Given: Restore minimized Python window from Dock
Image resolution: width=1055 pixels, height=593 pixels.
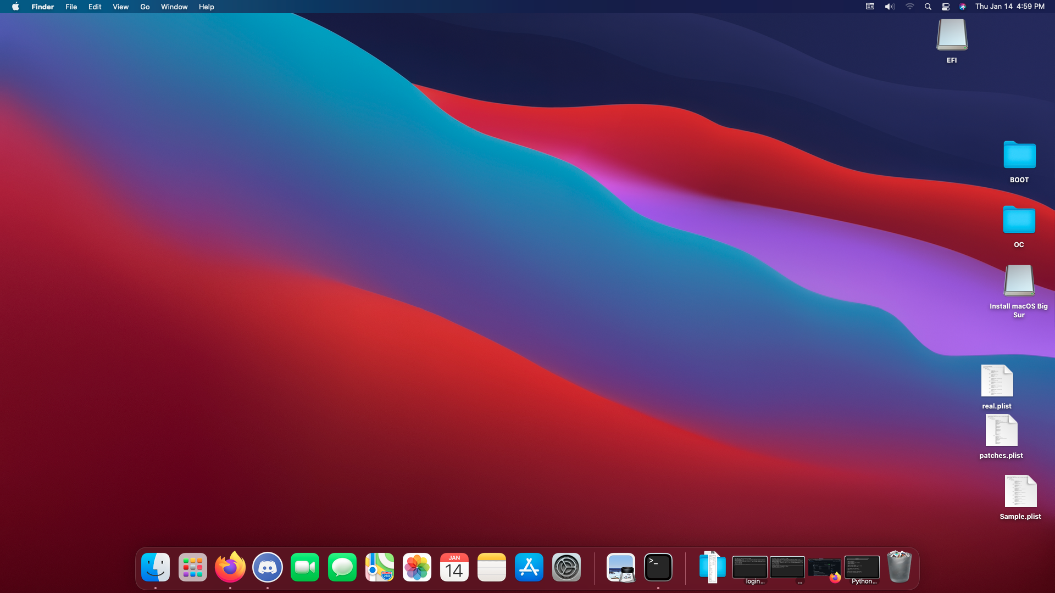Looking at the screenshot, I should pos(862,567).
